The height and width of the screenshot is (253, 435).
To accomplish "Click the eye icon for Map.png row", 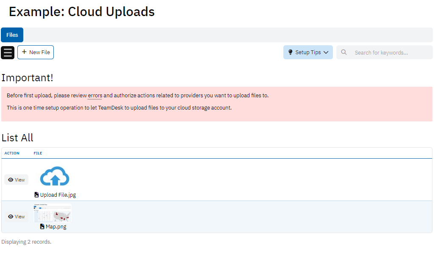I will click(11, 217).
